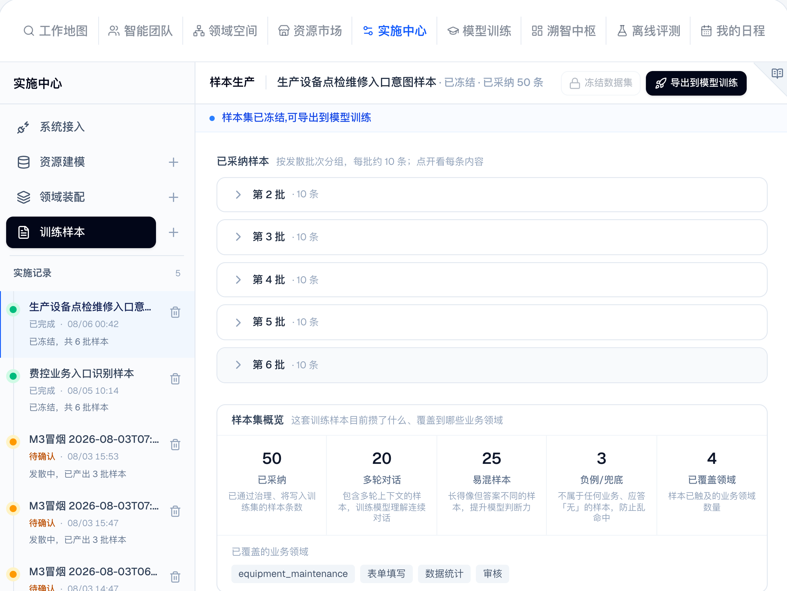Open M3冒烟 2026-08-03T06 record
The width and height of the screenshot is (787, 591).
click(98, 574)
